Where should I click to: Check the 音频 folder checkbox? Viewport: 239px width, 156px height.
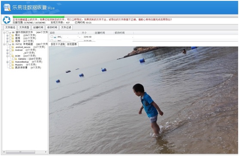tap(10, 38)
